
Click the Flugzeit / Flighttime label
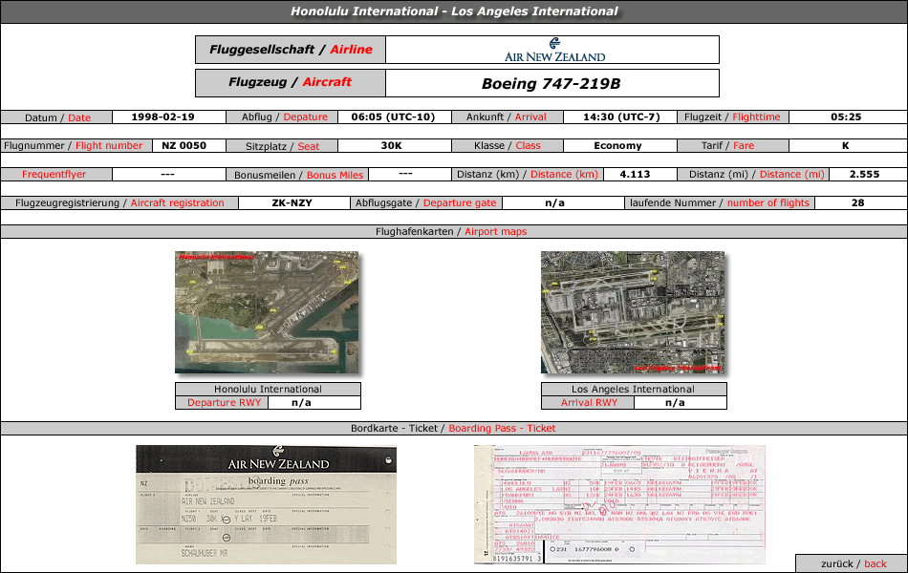click(732, 117)
